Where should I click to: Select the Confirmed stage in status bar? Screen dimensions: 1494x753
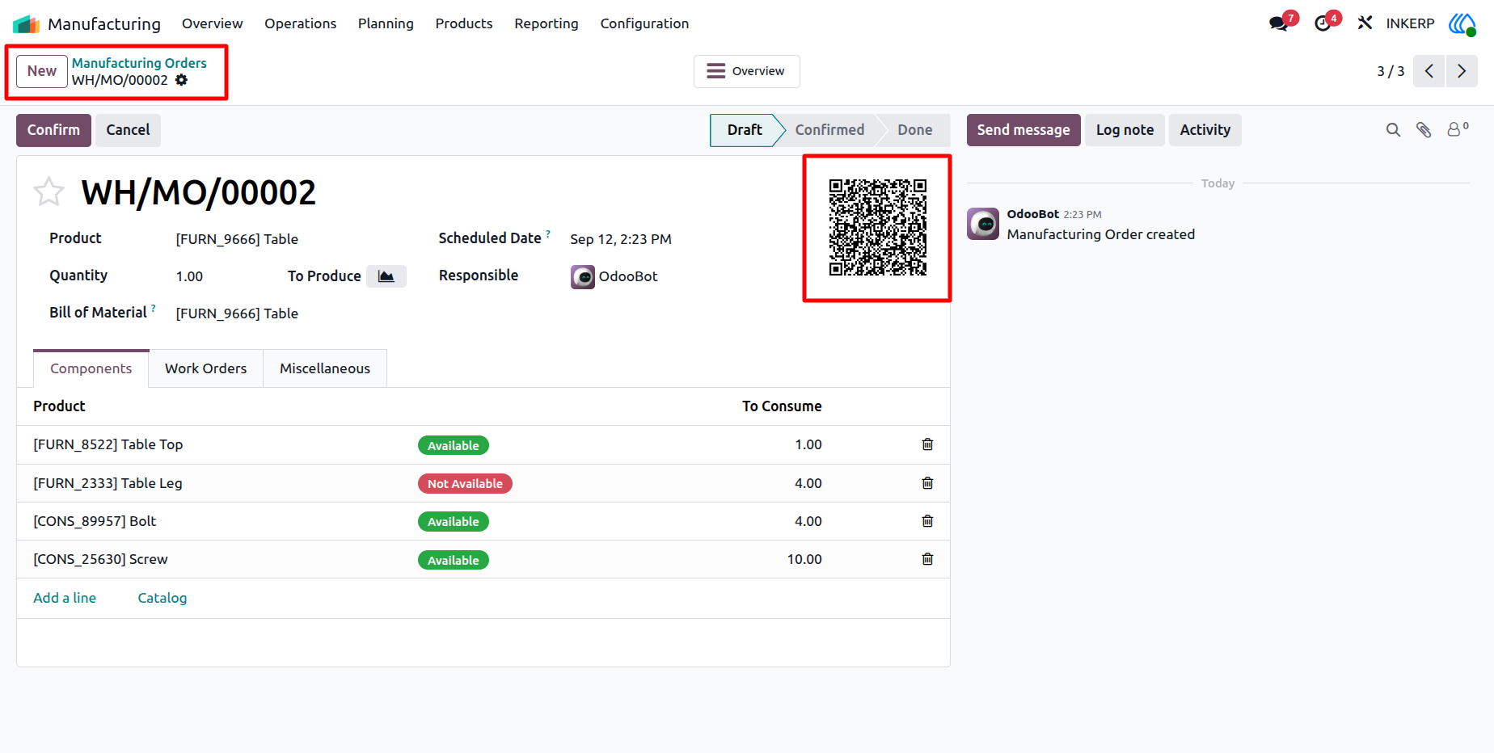coord(829,130)
